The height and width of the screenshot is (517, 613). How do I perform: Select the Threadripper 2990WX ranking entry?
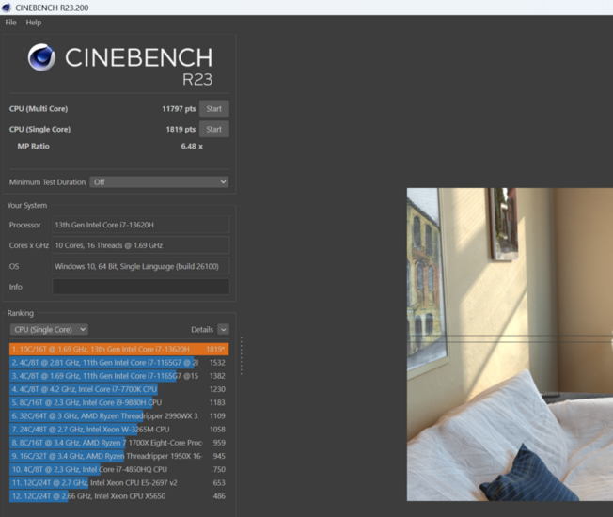[118, 415]
